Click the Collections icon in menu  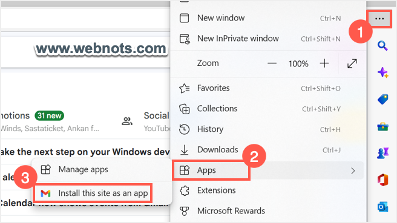click(185, 109)
